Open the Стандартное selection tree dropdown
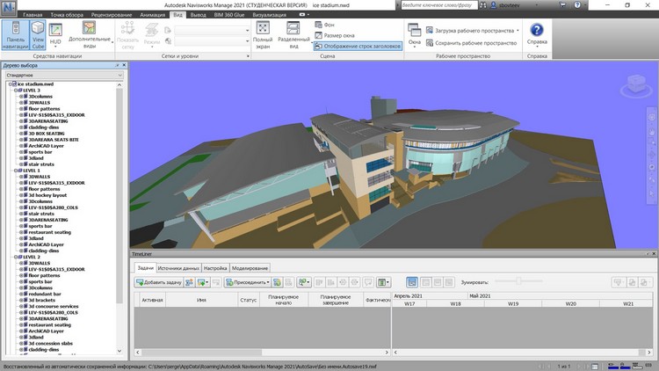 tap(64, 75)
